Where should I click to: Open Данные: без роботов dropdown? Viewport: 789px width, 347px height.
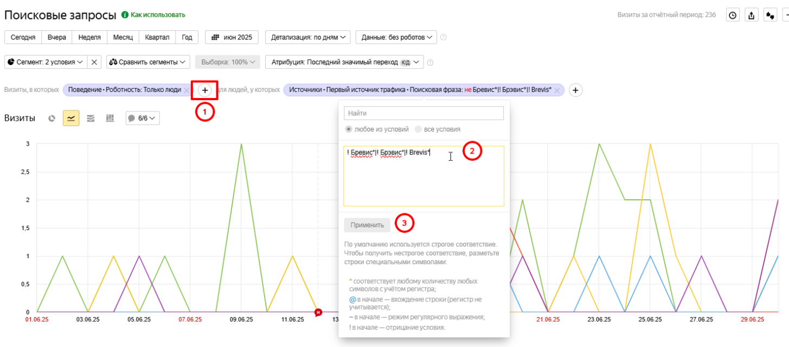coord(396,37)
